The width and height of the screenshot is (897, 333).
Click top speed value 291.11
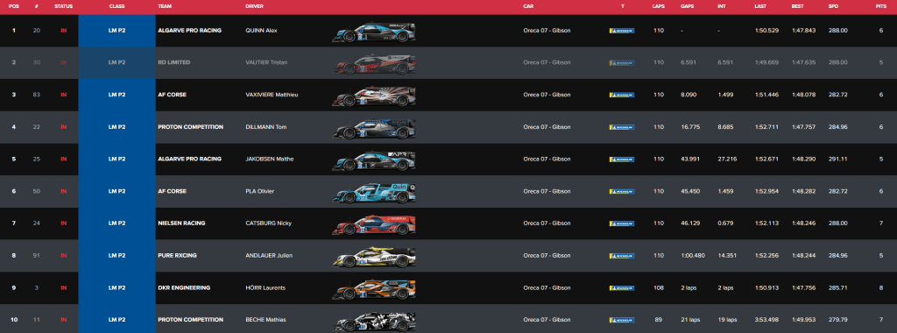click(x=838, y=159)
